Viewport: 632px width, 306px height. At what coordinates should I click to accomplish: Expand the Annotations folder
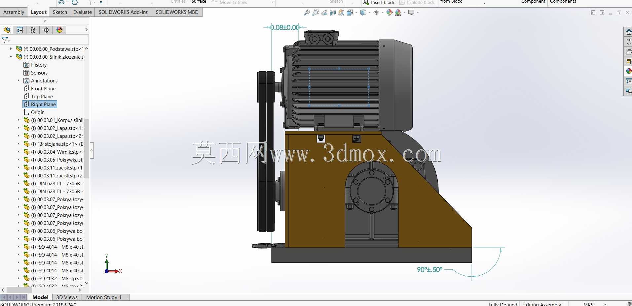pos(19,80)
